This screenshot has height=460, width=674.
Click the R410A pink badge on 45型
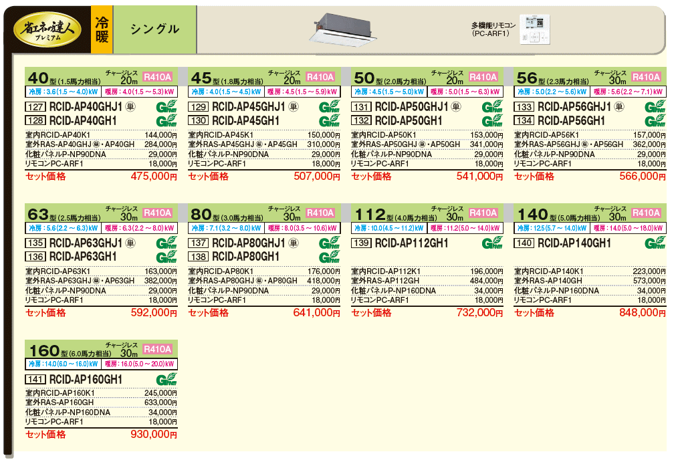point(320,77)
